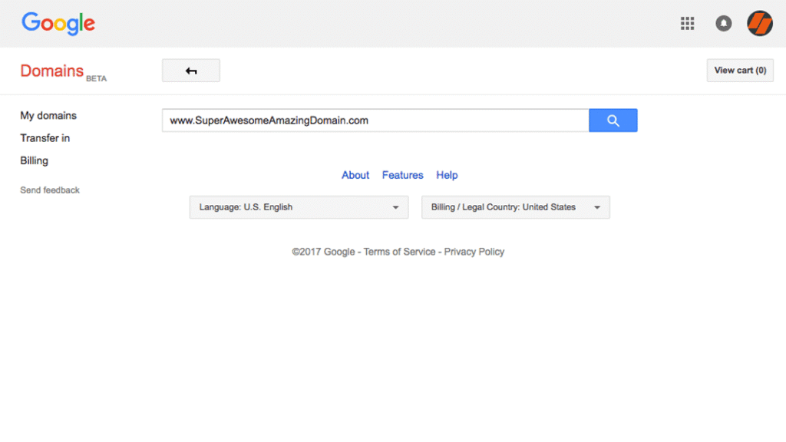Open Billing section
Viewport: 786px width, 442px height.
point(34,161)
